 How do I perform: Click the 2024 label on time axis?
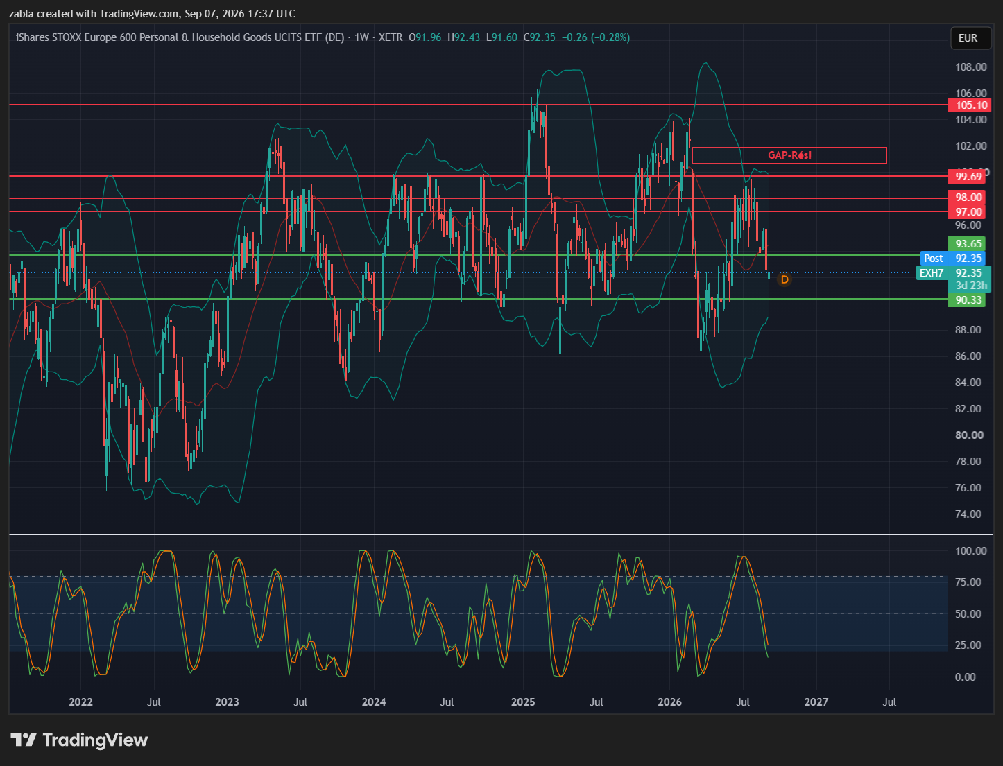pos(374,702)
